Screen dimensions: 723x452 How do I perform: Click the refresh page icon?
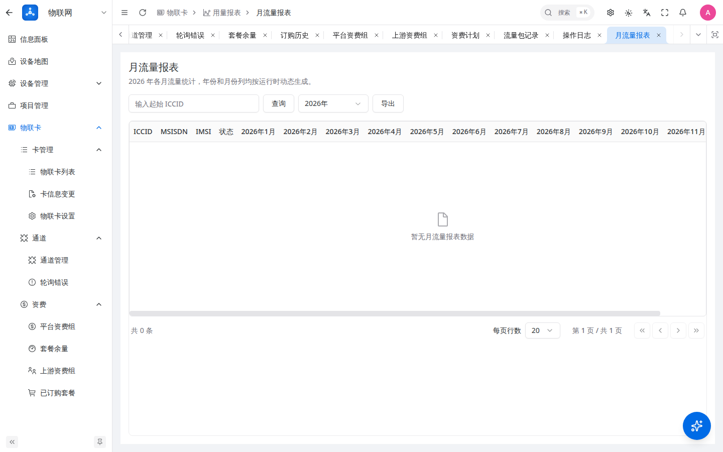[143, 13]
